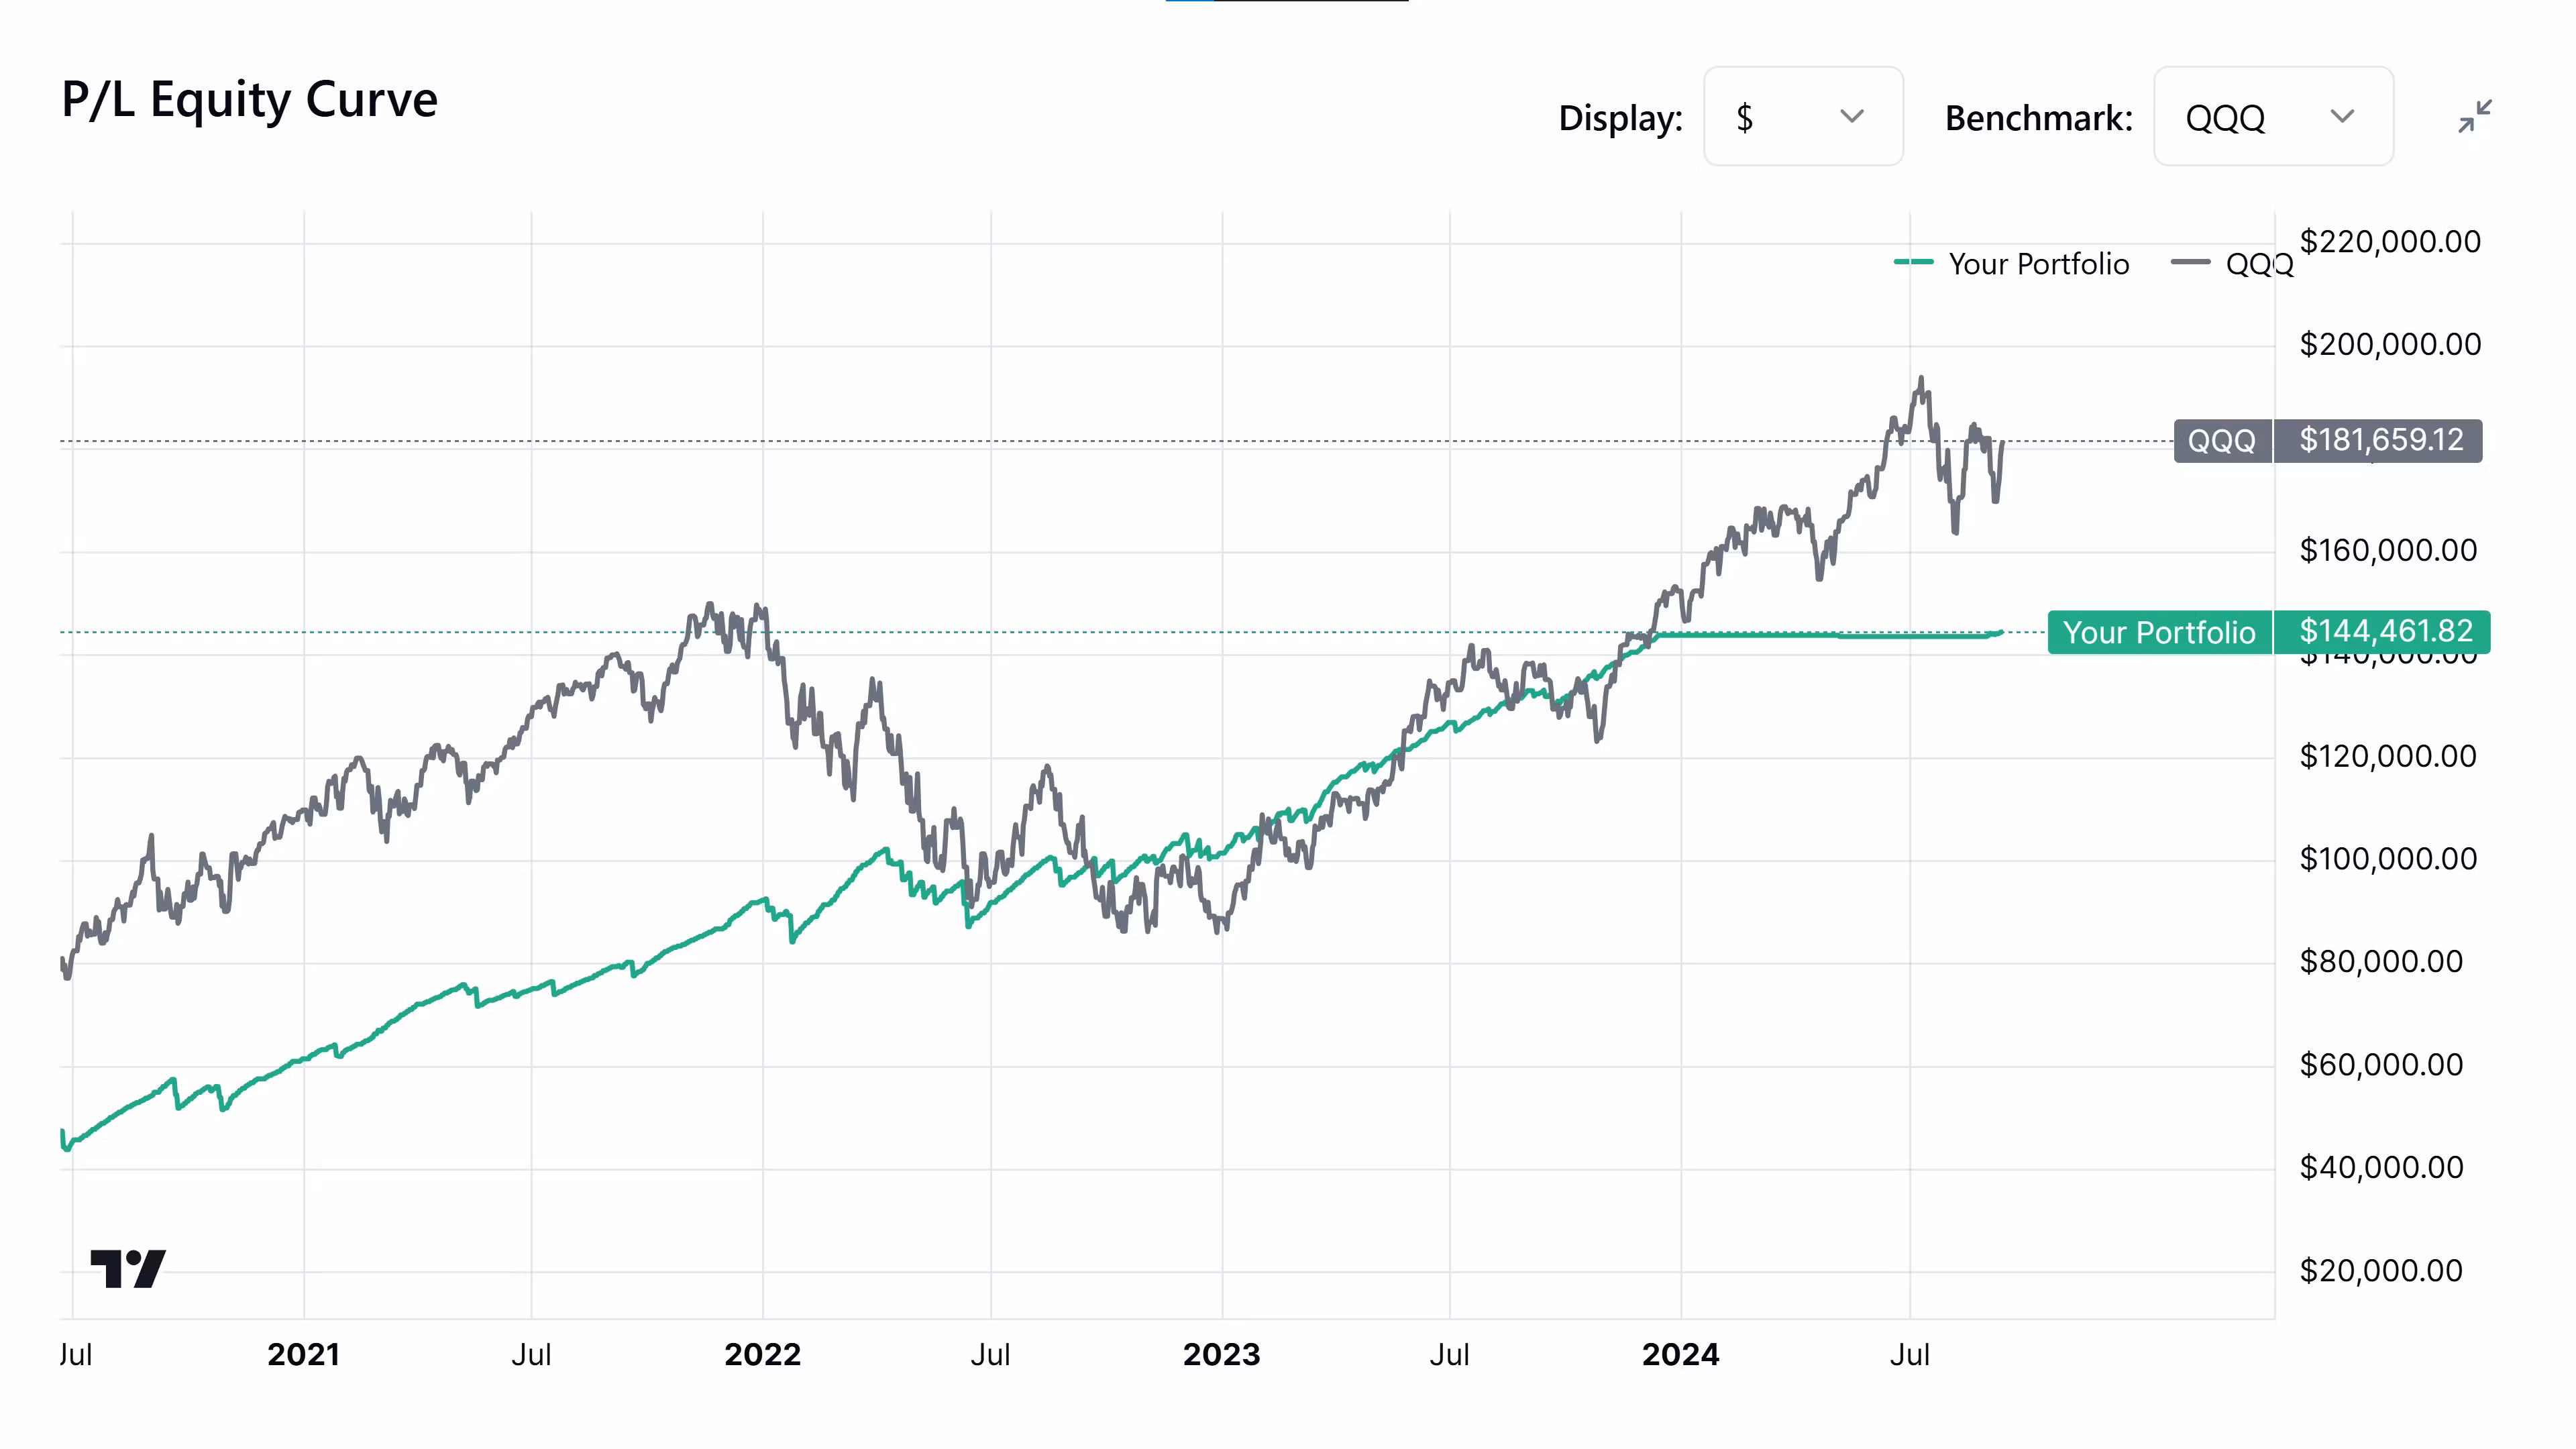Open the Benchmark QQQ dropdown
The height and width of the screenshot is (1449, 2576).
[x=2272, y=117]
